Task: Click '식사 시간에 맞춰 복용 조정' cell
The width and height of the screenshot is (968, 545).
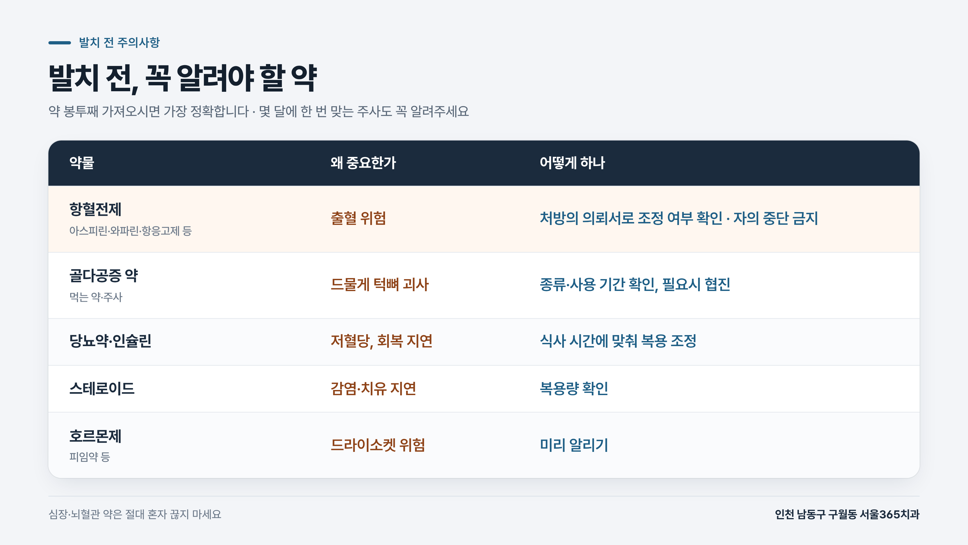Action: 618,341
